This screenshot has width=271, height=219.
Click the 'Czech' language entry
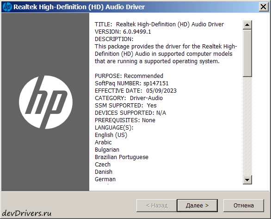pyautogui.click(x=103, y=165)
